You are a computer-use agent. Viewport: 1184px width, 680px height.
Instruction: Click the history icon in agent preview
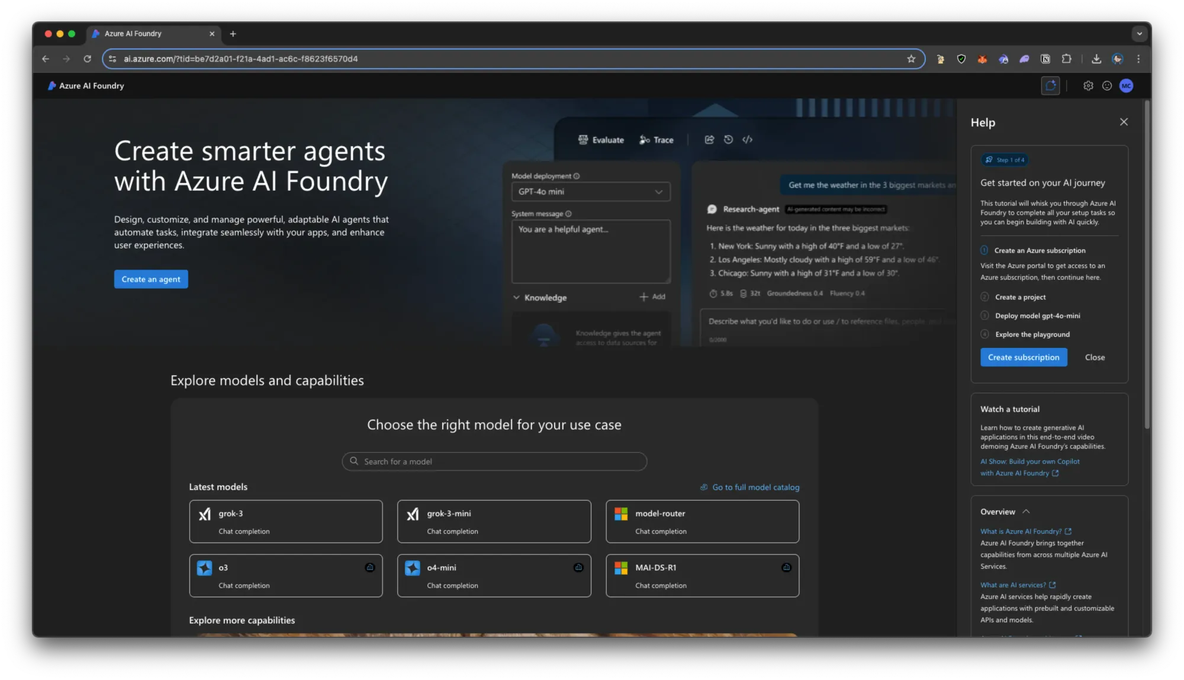coord(728,140)
